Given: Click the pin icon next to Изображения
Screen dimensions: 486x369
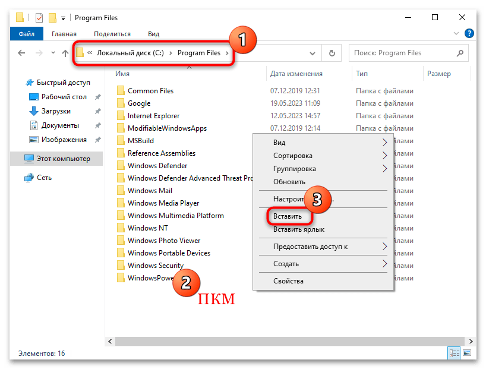Looking at the screenshot, I should (x=98, y=140).
